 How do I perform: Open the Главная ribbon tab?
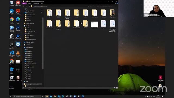point(30,4)
